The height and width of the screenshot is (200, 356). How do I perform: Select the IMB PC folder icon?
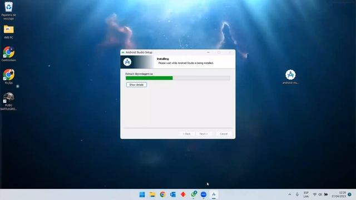pyautogui.click(x=9, y=32)
